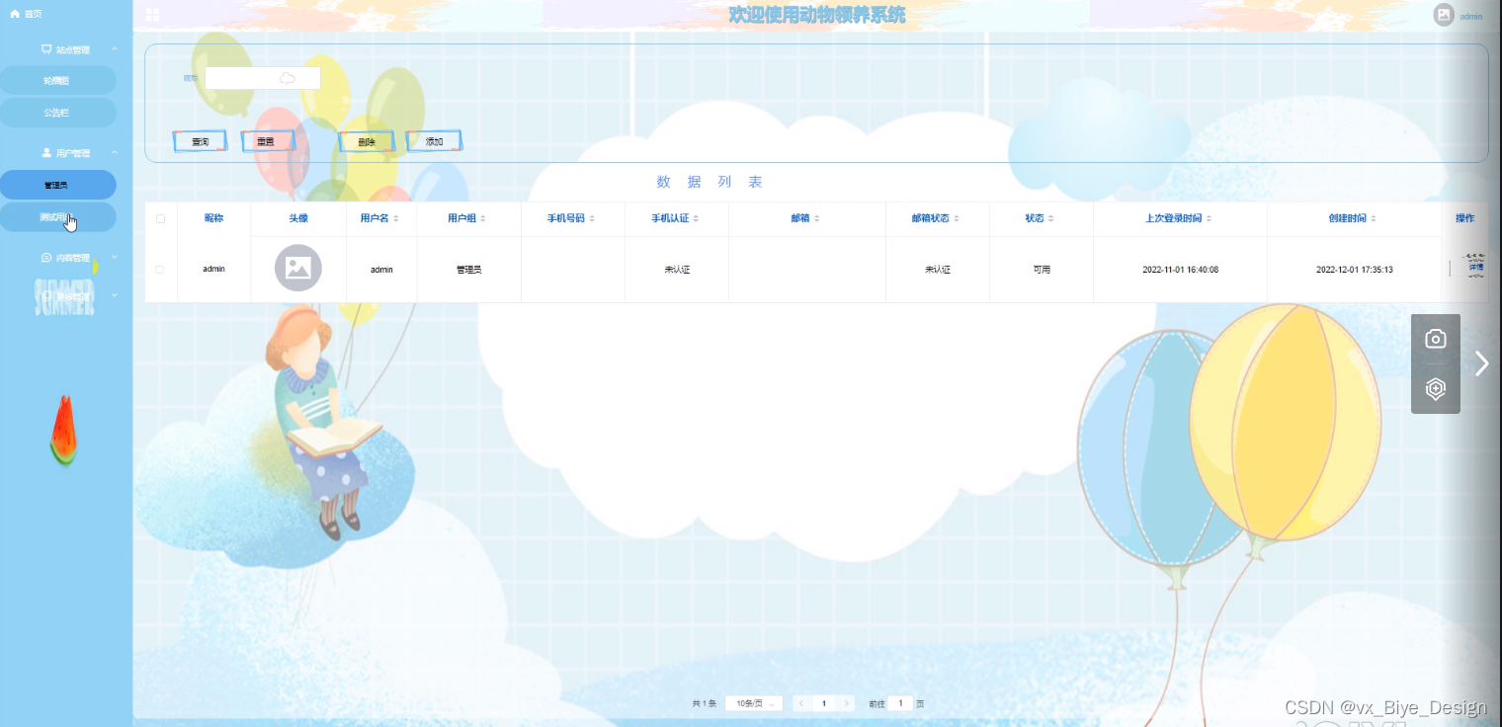The height and width of the screenshot is (727, 1502).
Task: Expand the 更多管理 menu chevron
Action: pyautogui.click(x=115, y=295)
